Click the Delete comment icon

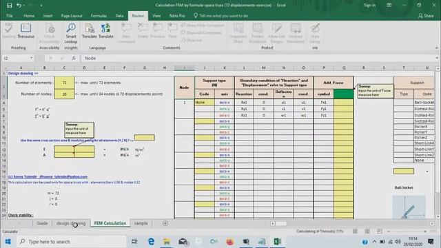(x=143, y=30)
